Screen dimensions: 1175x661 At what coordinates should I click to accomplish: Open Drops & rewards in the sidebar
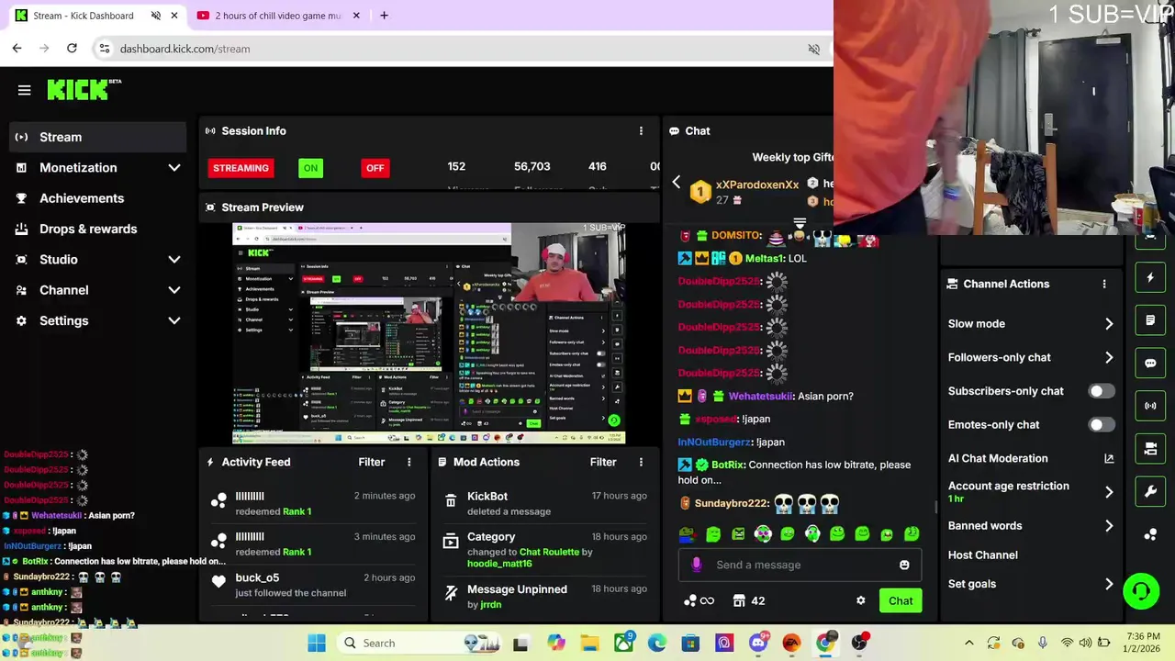pos(97,229)
